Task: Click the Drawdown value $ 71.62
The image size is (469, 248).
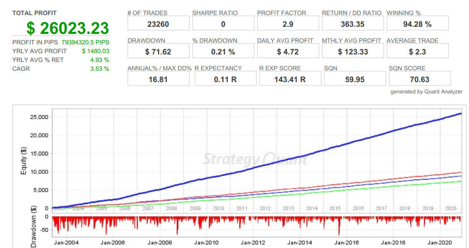Action: coord(158,52)
